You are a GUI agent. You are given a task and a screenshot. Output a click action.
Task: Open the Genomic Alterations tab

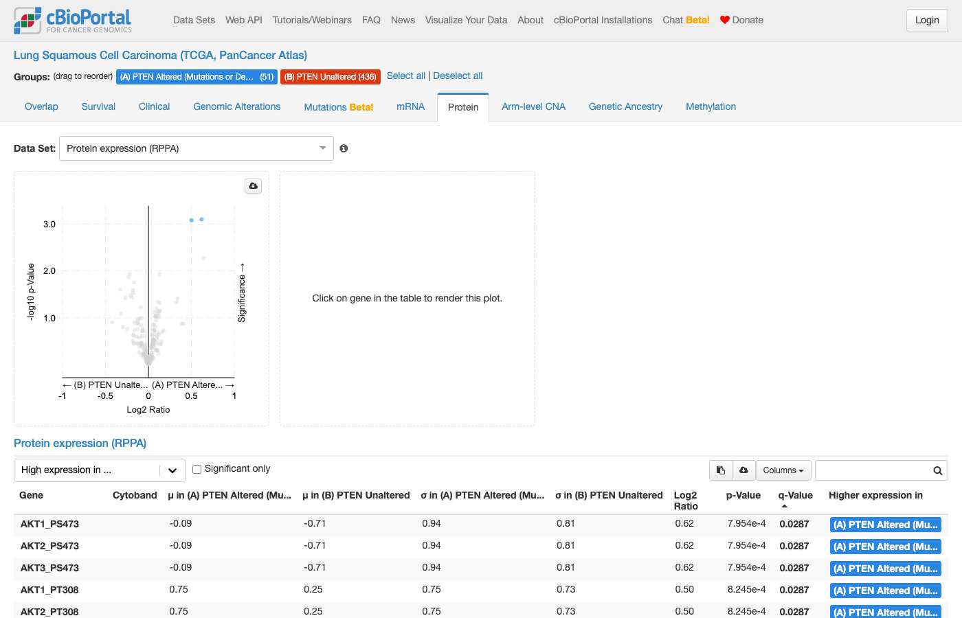[237, 106]
